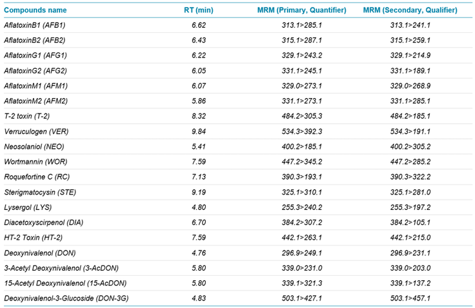This screenshot has width=475, height=308.
Task: Select the Deoxynivalenol-3-Glucoside (DON-3G) entry
Action: coord(66,298)
